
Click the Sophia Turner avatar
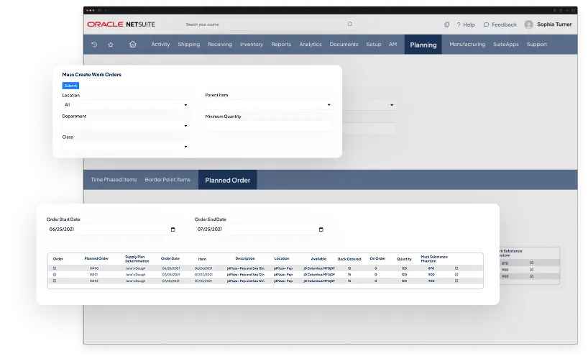[529, 24]
